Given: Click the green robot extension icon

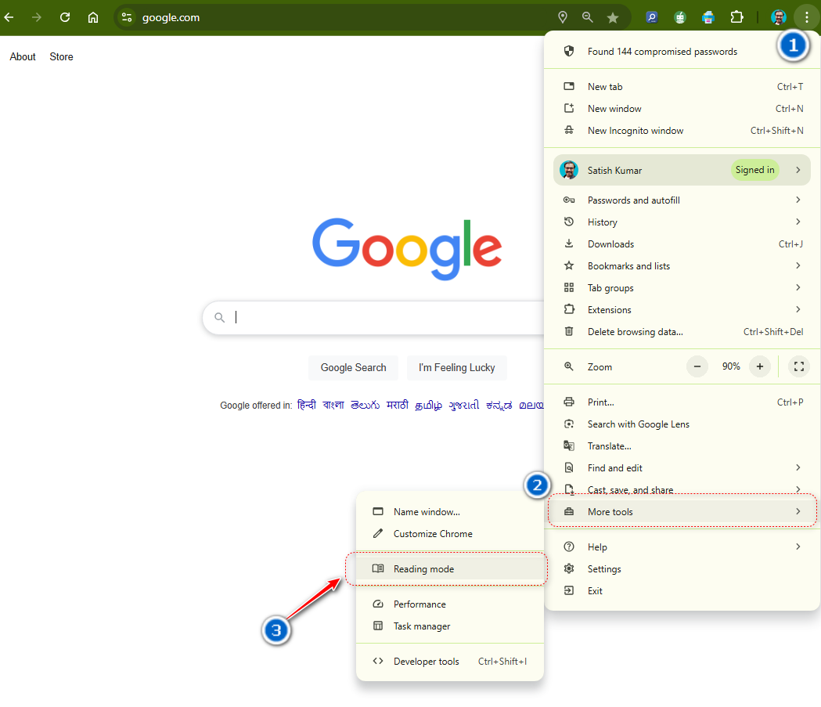Looking at the screenshot, I should pos(679,17).
